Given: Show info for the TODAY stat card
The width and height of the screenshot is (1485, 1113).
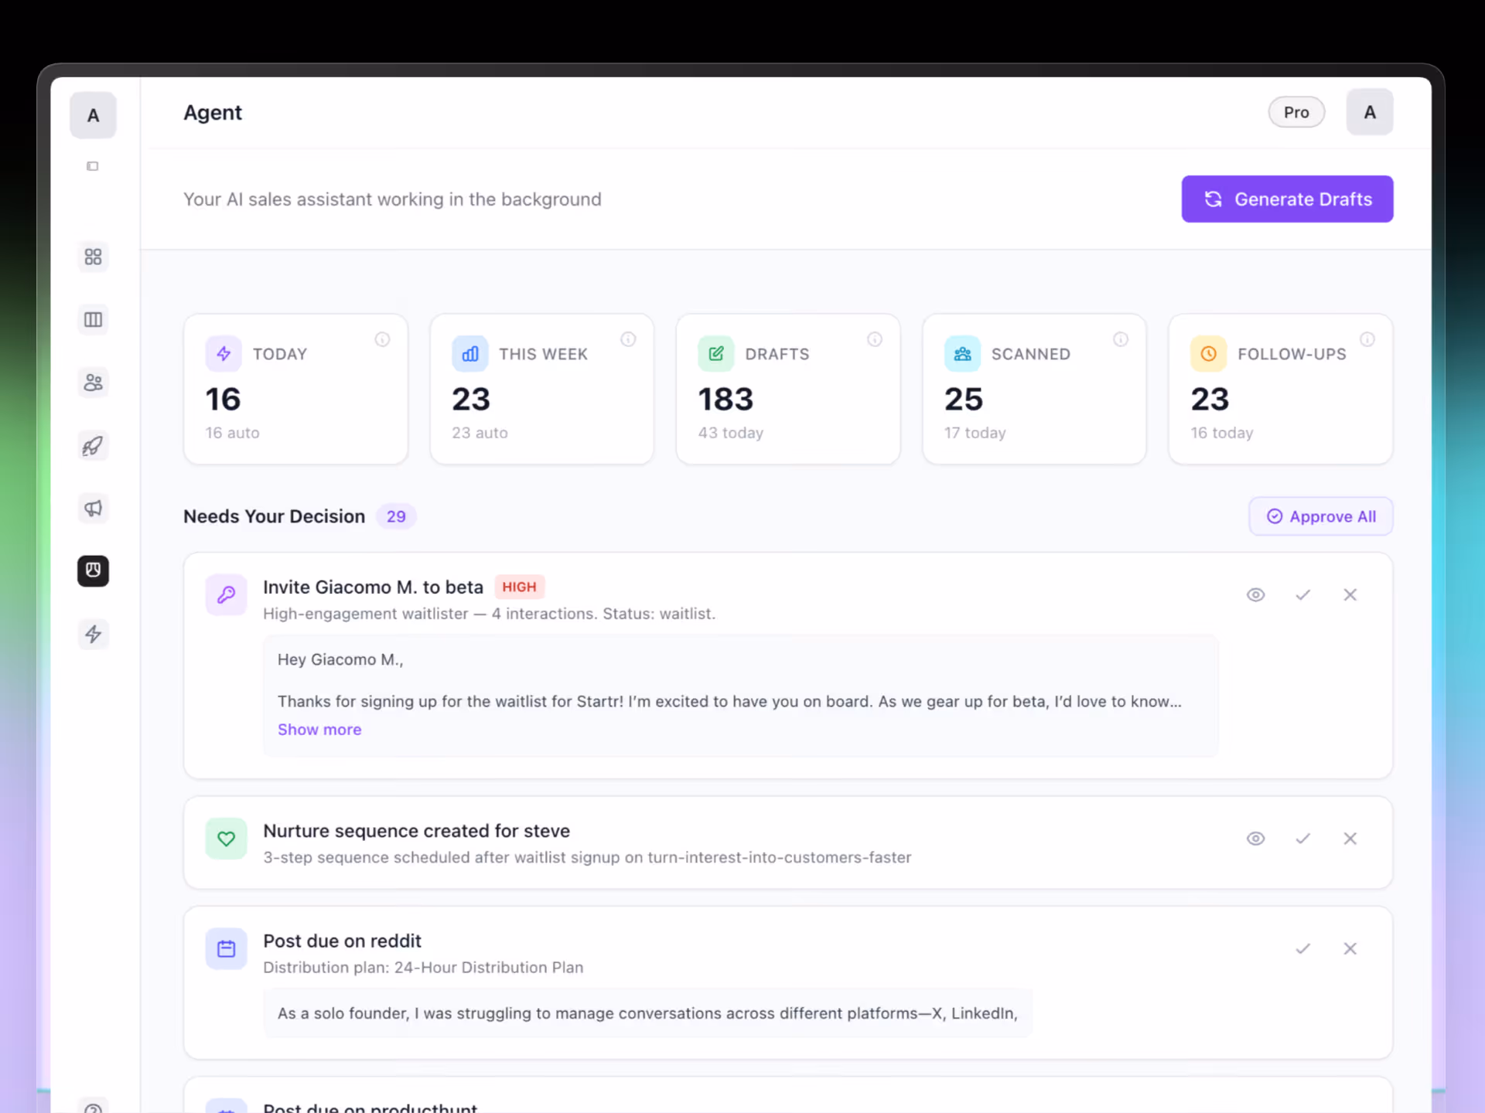Looking at the screenshot, I should (x=382, y=339).
